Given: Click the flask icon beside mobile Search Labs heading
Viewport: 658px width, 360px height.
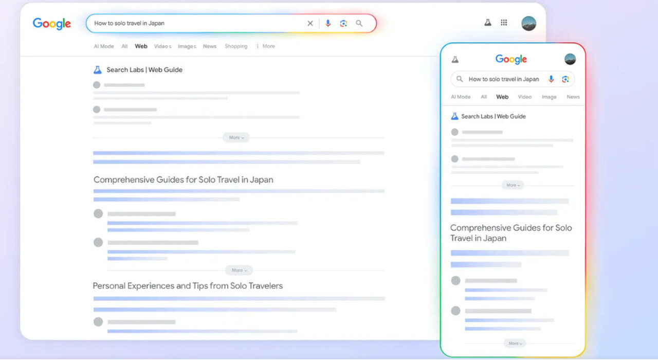Looking at the screenshot, I should pyautogui.click(x=454, y=116).
